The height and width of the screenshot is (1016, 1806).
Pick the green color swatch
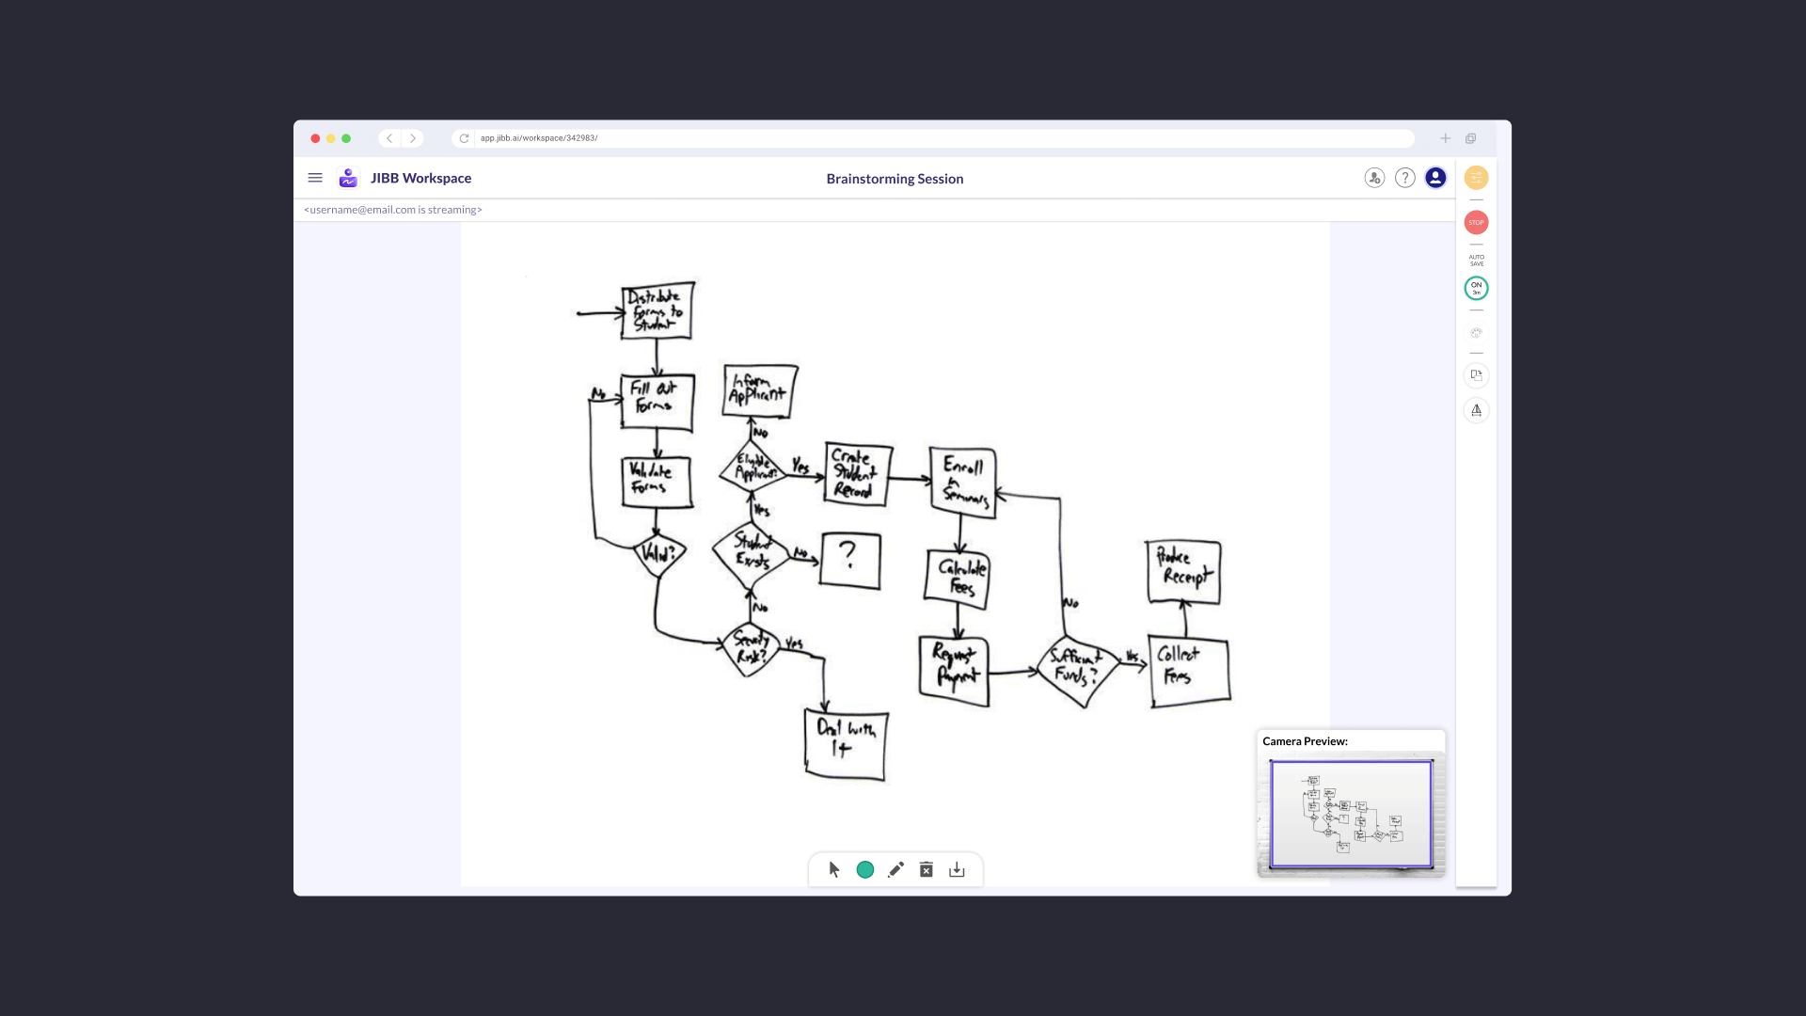click(865, 869)
